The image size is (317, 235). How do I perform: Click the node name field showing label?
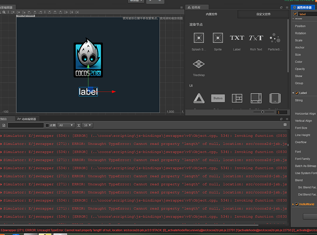308,14
